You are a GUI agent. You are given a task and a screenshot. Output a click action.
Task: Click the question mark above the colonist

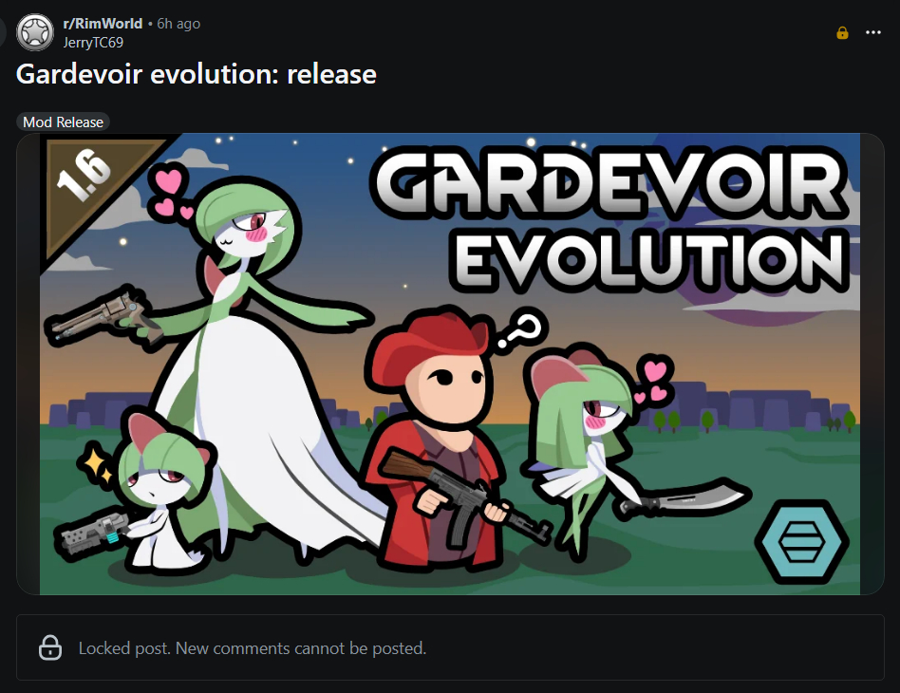tap(522, 330)
